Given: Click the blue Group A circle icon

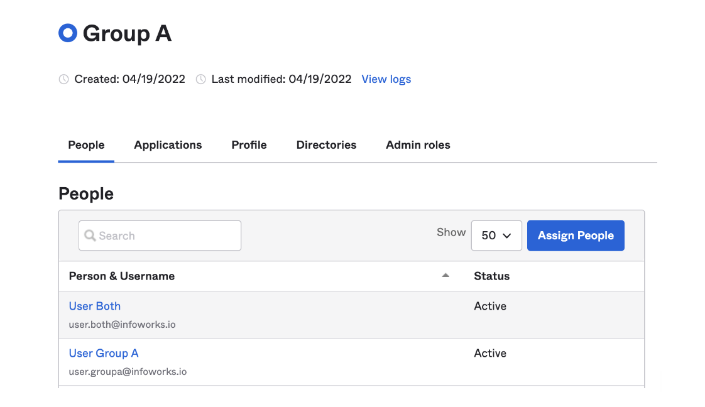Looking at the screenshot, I should pos(68,33).
